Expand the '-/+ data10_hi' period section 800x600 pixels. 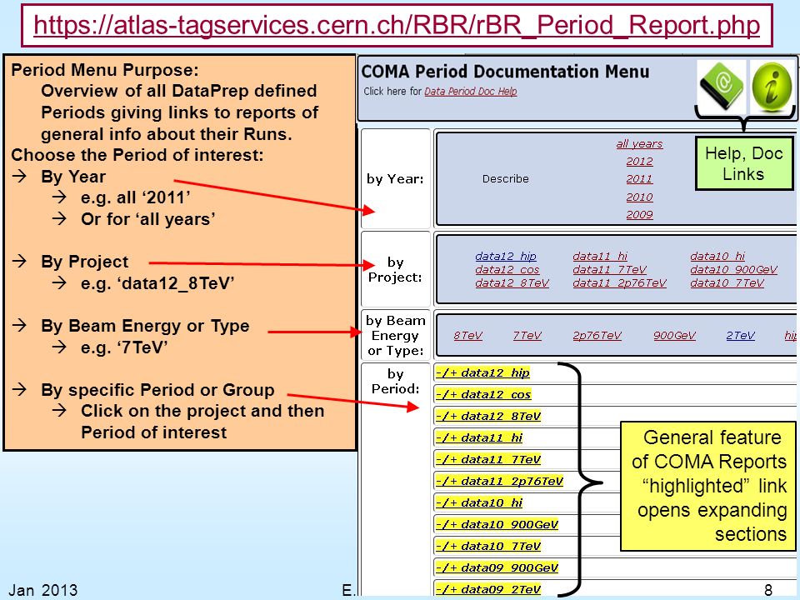pos(479,503)
